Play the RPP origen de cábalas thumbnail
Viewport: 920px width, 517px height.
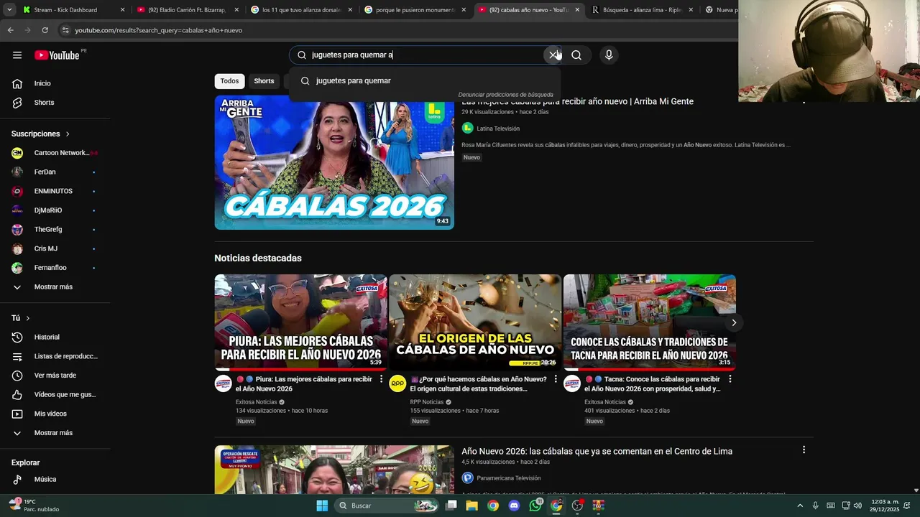tap(475, 322)
